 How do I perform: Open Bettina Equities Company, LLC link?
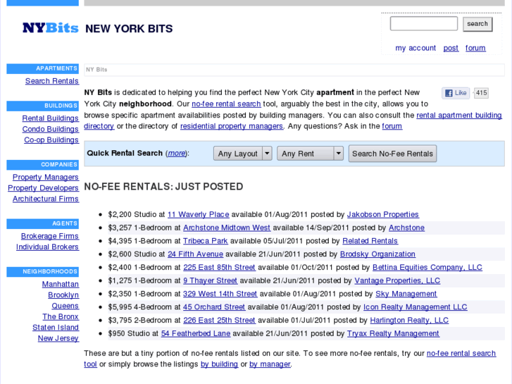pyautogui.click(x=427, y=267)
